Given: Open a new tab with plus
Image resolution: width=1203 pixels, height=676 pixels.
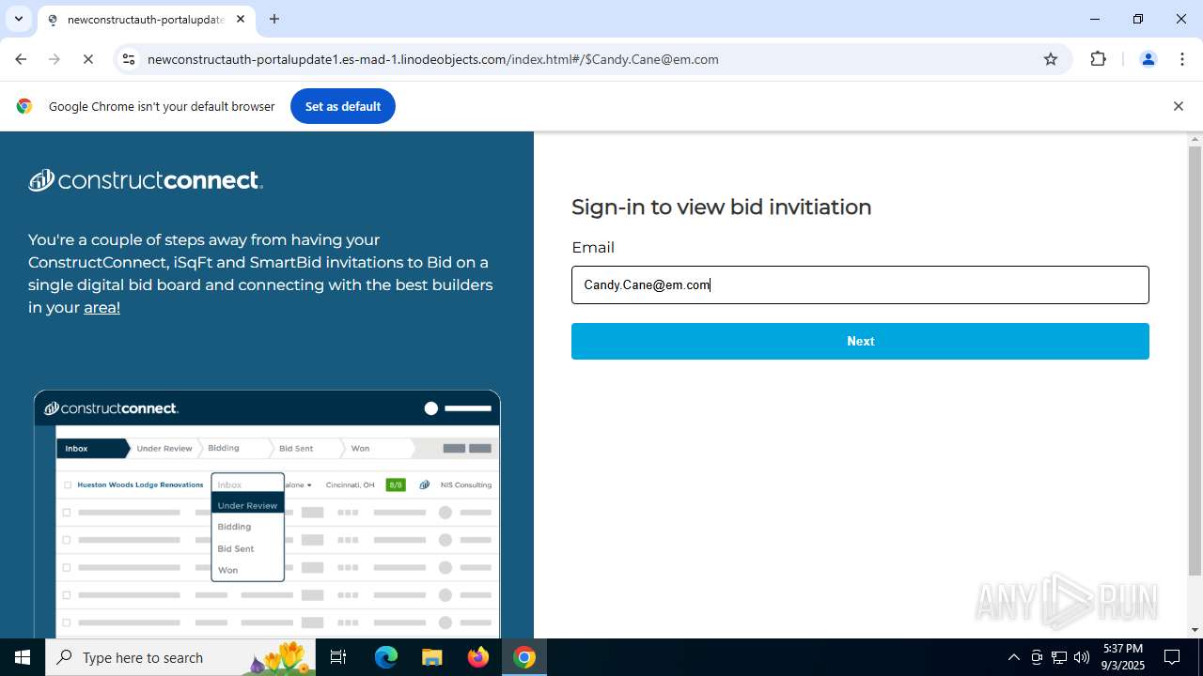Looking at the screenshot, I should click(x=274, y=19).
